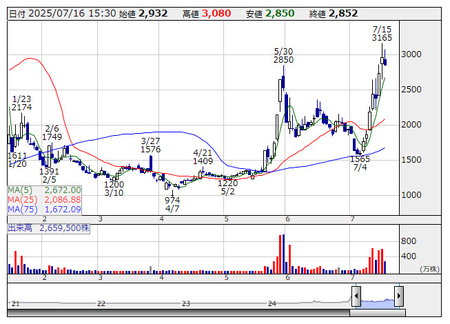Click the right range slider handle

point(398,296)
